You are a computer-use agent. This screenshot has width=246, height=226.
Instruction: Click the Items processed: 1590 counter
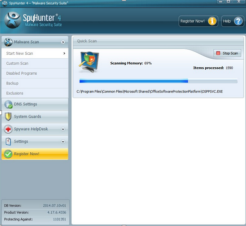coord(213,68)
